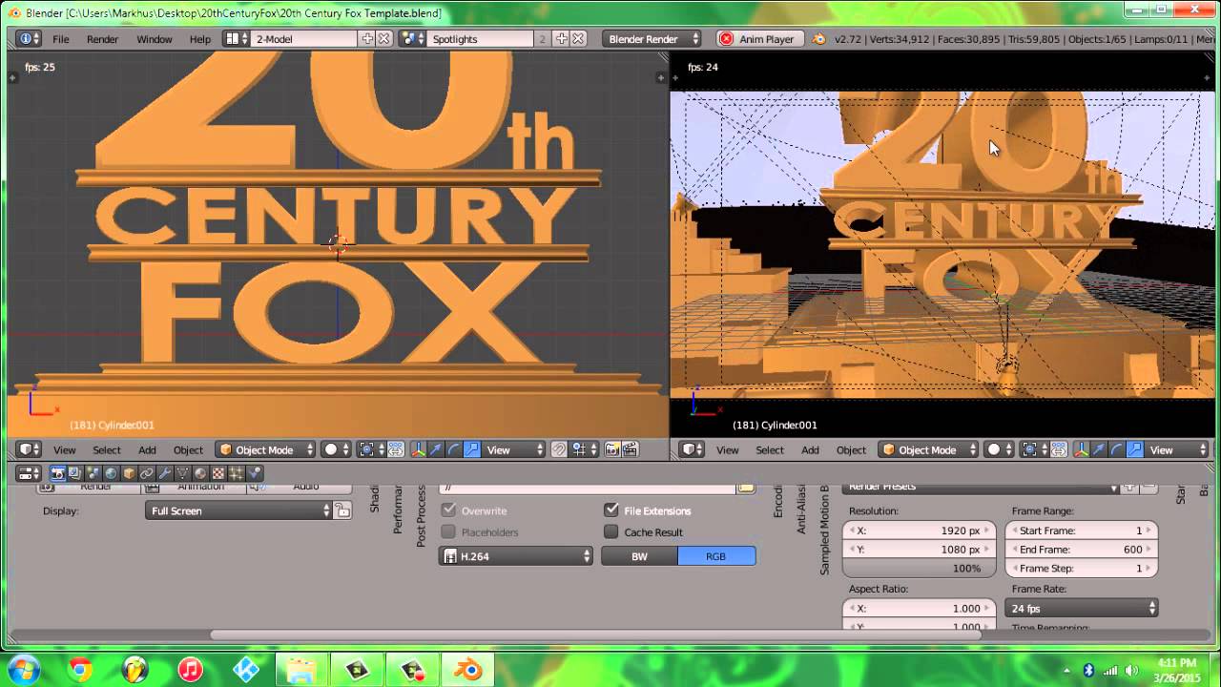Open the Material properties tab
This screenshot has height=687, width=1221.
(x=200, y=473)
